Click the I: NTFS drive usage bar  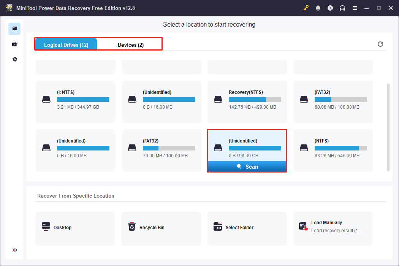click(83, 100)
